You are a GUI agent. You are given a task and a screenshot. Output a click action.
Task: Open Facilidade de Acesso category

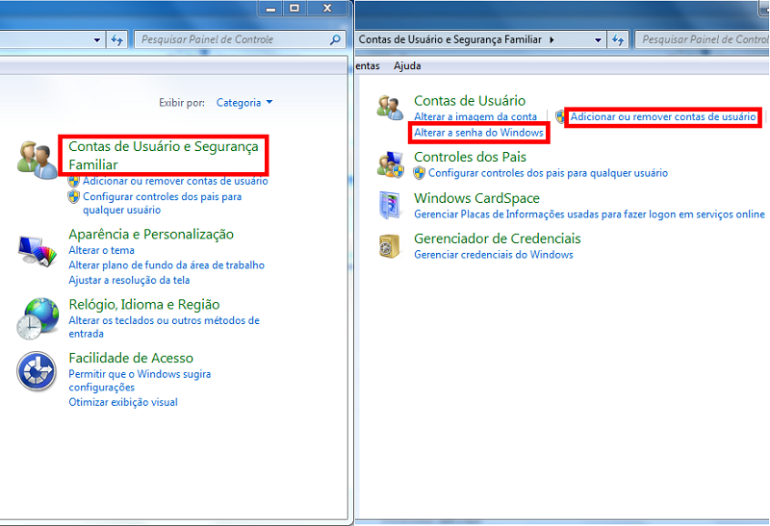pos(131,358)
